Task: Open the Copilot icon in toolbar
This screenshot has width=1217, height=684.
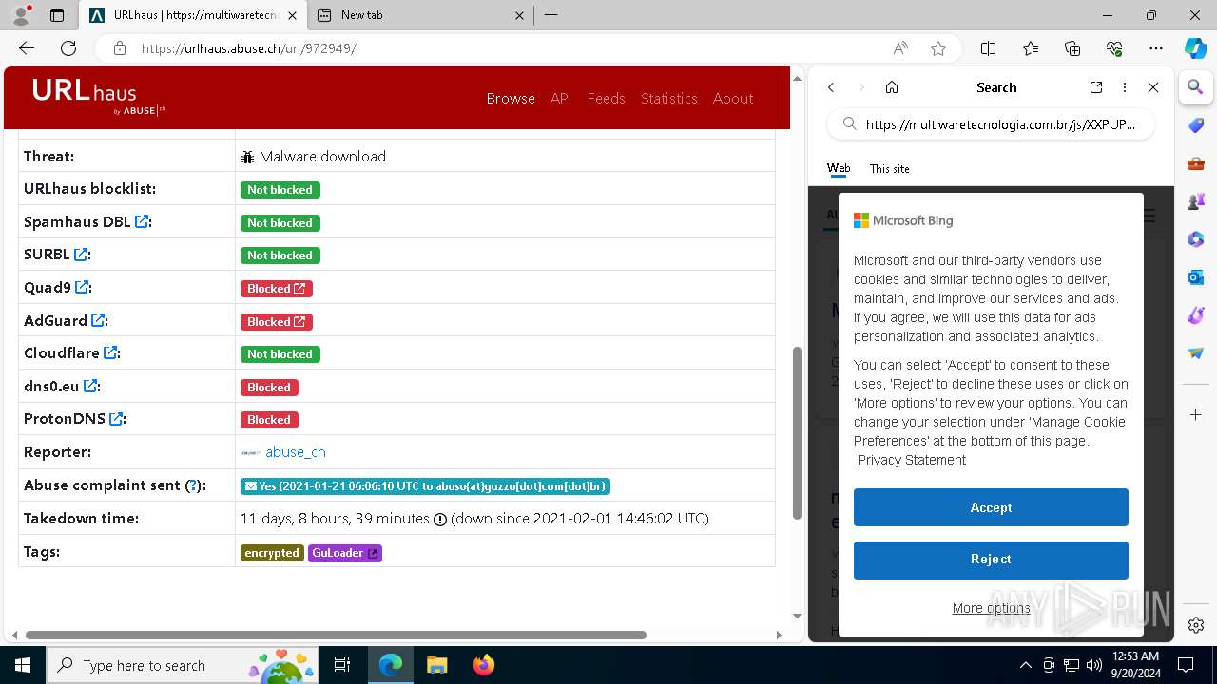Action: (x=1196, y=48)
